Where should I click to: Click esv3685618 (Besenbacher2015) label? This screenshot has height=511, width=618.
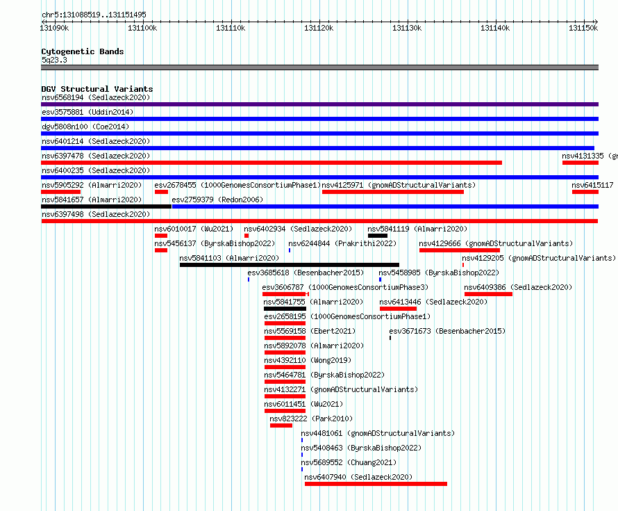point(306,273)
